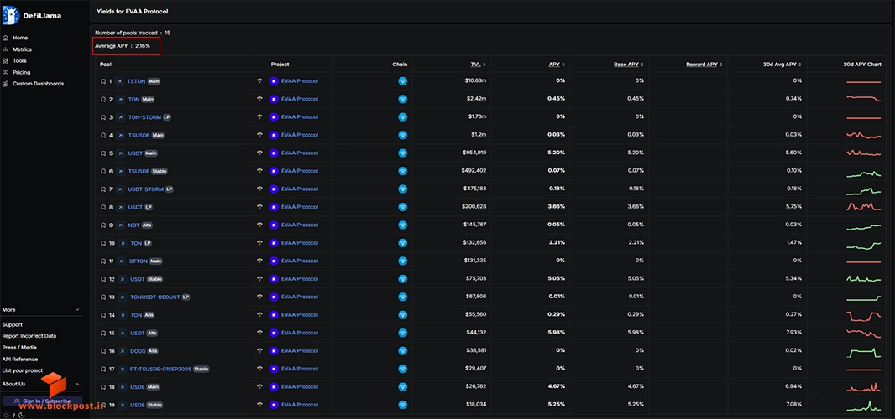895x419 pixels.
Task: Click the Average APY 2.16% text
Action: pyautogui.click(x=123, y=45)
